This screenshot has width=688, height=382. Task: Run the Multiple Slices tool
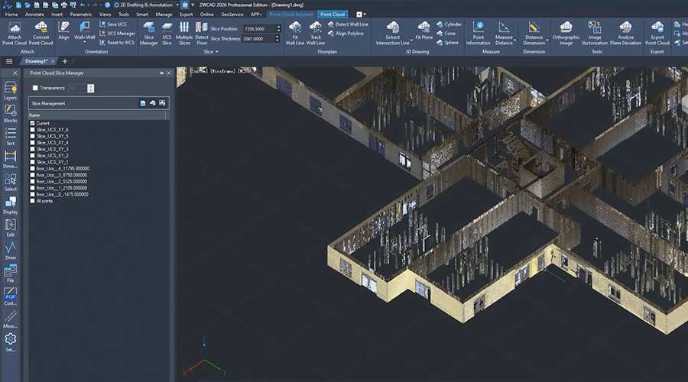pyautogui.click(x=184, y=34)
